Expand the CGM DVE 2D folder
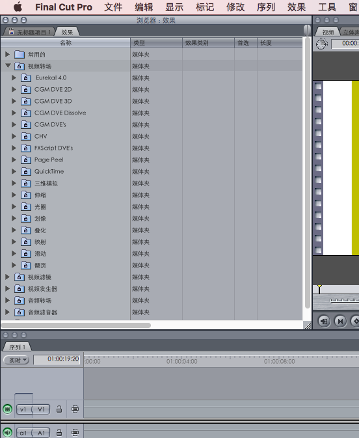The image size is (359, 438). tap(14, 89)
